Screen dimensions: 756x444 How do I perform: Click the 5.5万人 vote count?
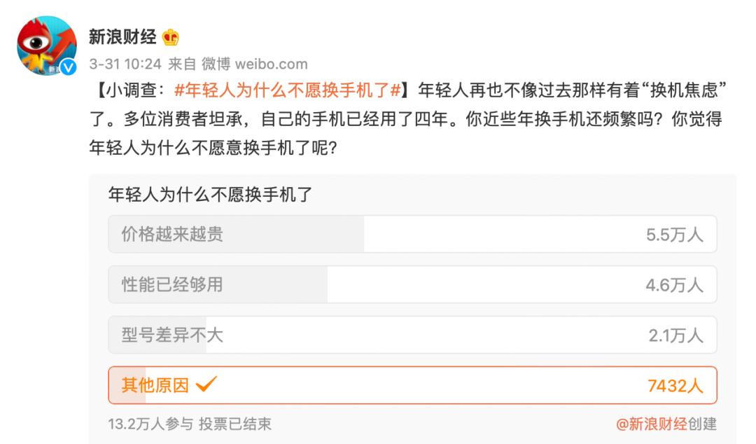674,235
